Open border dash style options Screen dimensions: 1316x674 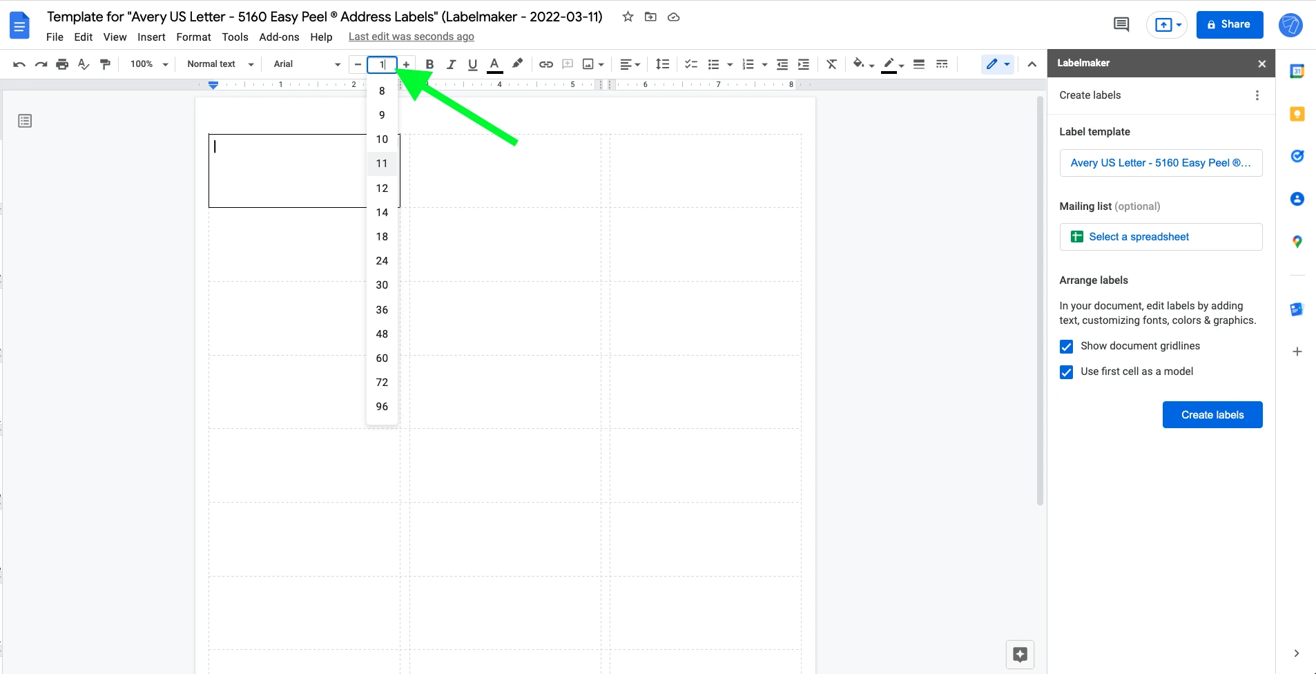click(942, 64)
